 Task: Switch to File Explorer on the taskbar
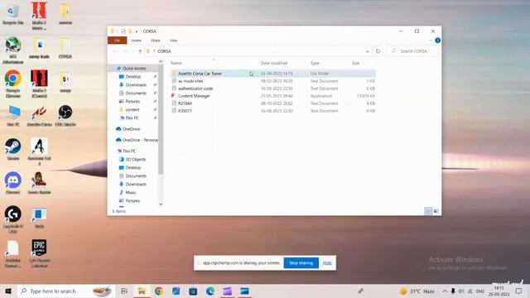coord(142,291)
